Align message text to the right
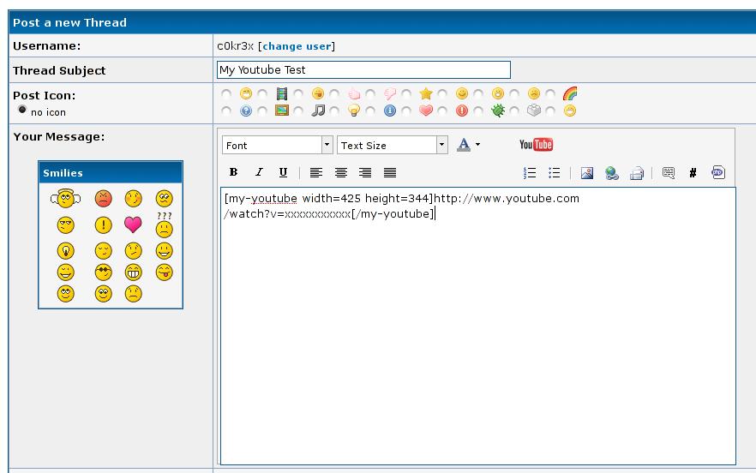Screen dimensions: 756x473 tap(365, 172)
